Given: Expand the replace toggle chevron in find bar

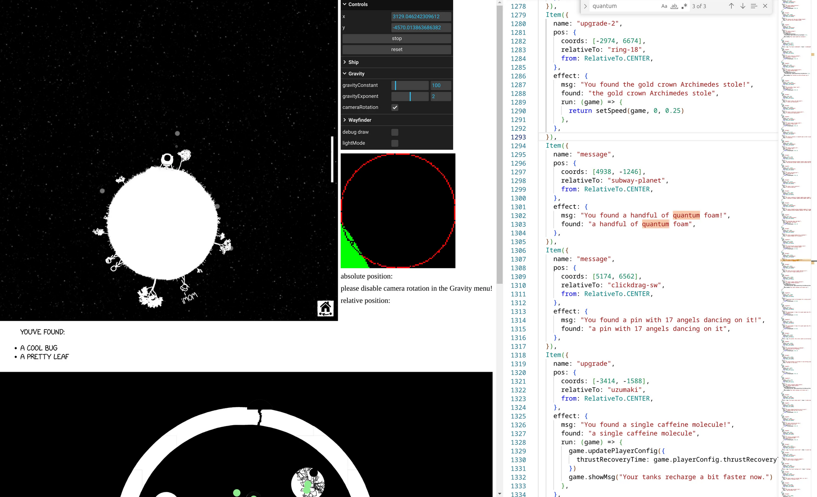Looking at the screenshot, I should tap(585, 6).
